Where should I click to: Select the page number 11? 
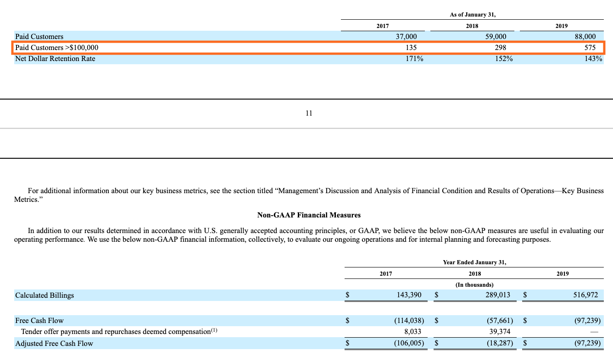click(309, 113)
